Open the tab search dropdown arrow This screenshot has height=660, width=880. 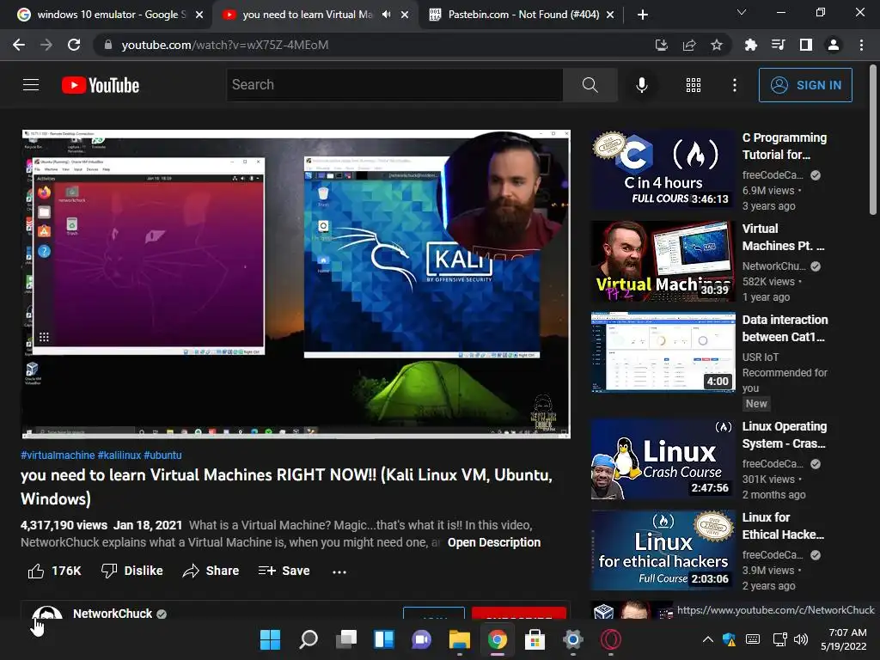742,12
